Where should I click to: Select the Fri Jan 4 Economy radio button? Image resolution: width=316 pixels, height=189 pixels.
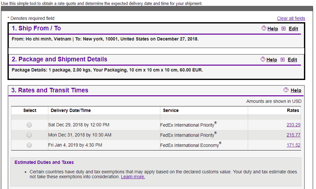[x=29, y=145]
